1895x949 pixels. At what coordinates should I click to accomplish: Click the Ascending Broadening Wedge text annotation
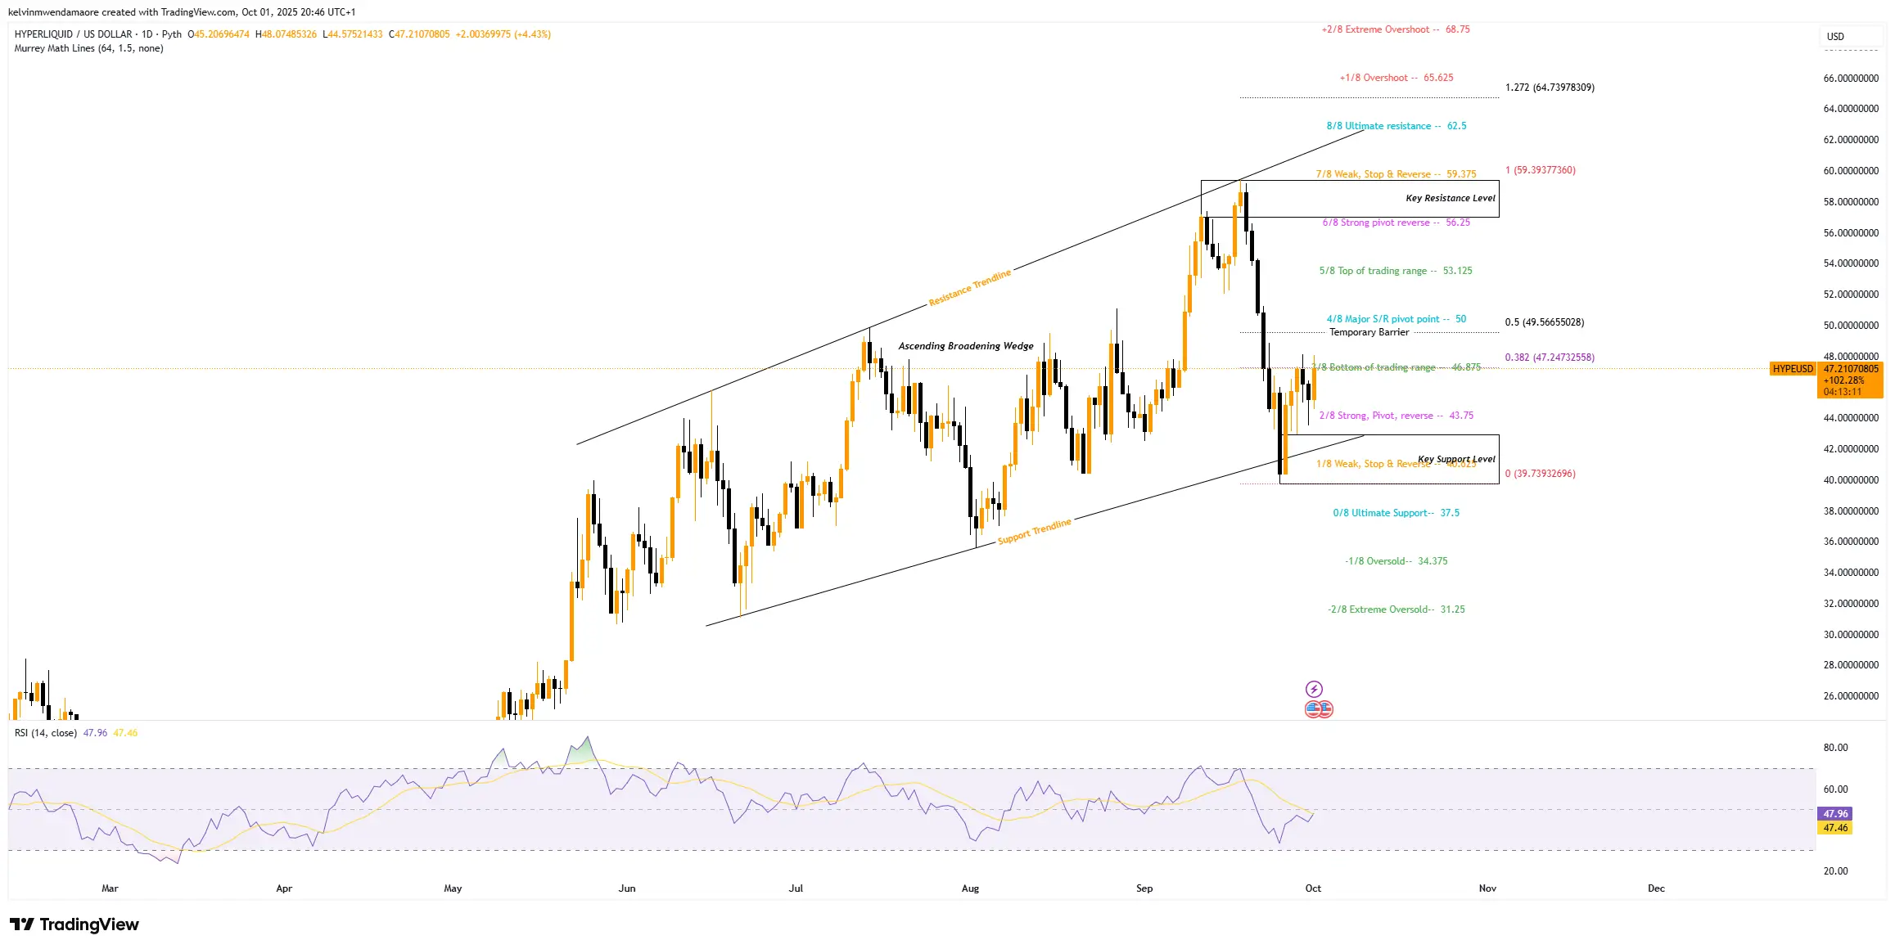[x=965, y=346]
